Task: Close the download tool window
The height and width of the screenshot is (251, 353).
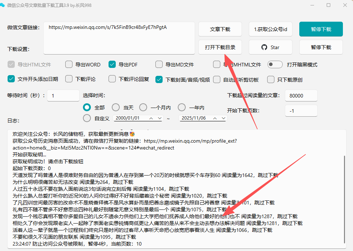Action: [x=345, y=5]
